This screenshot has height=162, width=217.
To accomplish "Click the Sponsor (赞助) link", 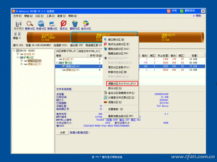I will click(198, 16).
